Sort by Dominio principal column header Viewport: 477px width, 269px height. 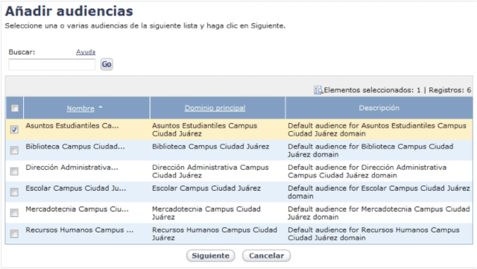[215, 108]
